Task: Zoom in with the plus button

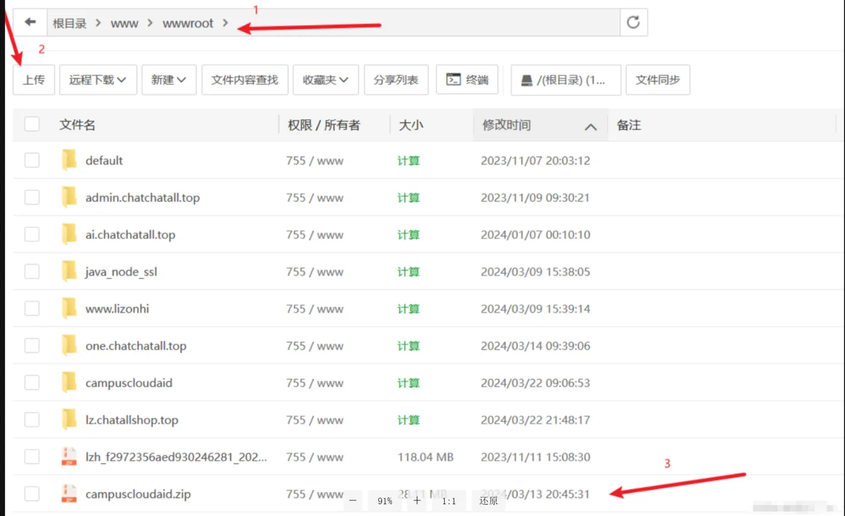Action: pos(416,501)
